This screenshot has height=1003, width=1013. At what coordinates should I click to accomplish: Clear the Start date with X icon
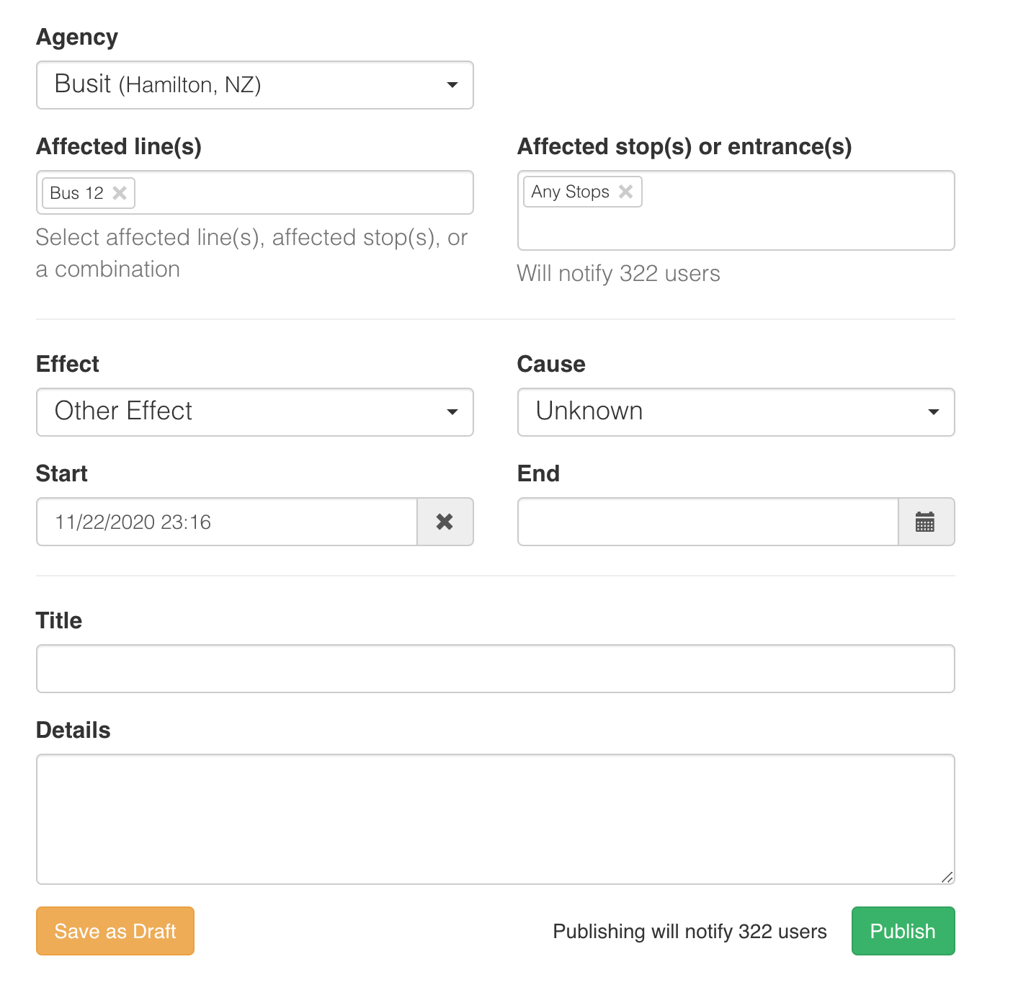[x=445, y=522]
